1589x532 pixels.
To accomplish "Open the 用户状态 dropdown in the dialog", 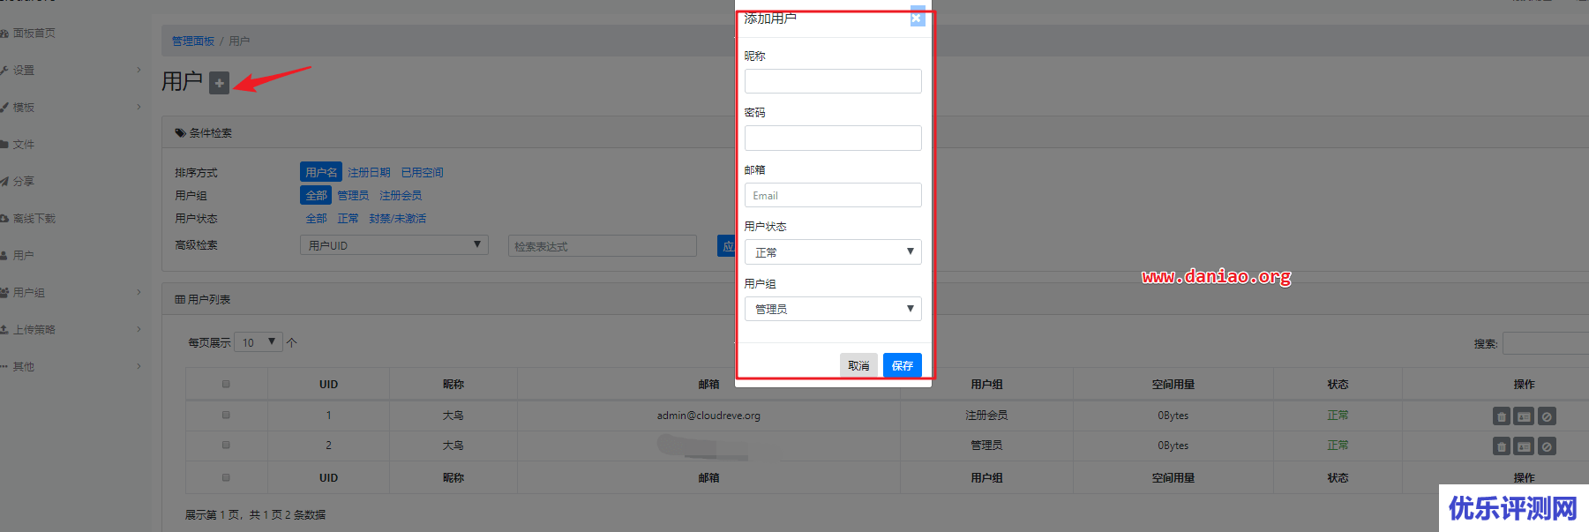I will click(x=833, y=252).
